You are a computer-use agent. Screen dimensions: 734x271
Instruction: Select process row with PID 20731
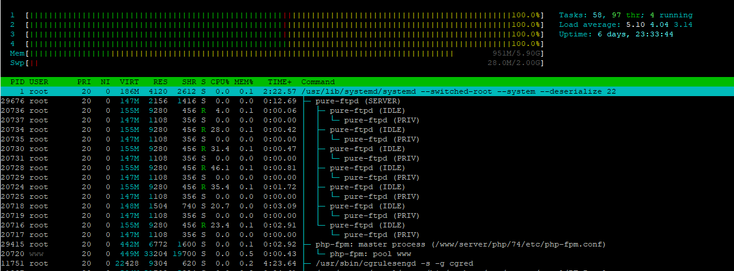pyautogui.click(x=367, y=158)
